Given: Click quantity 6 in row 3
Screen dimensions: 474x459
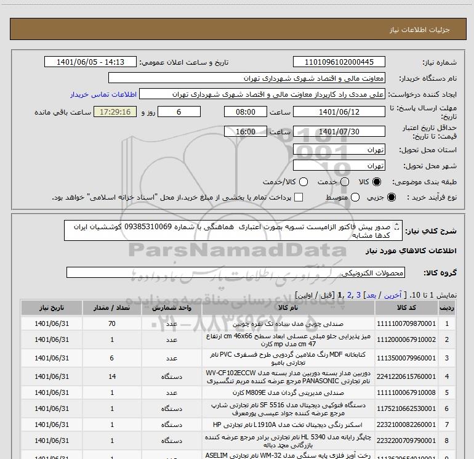Looking at the screenshot, I should coord(112,358).
